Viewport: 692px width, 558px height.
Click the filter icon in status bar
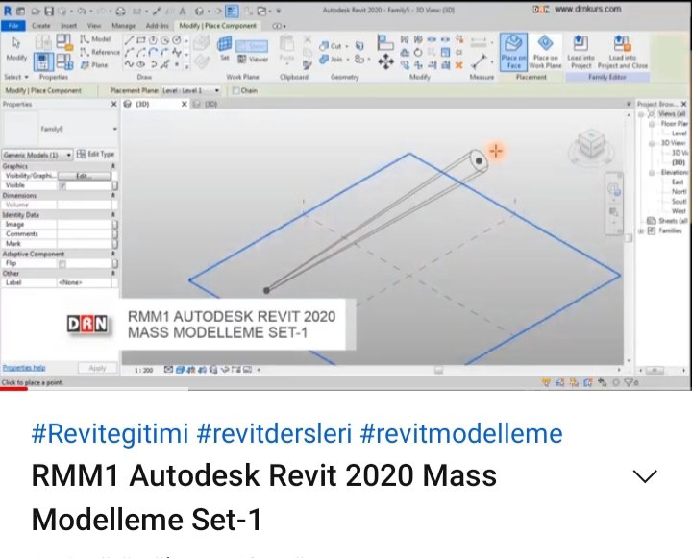pyautogui.click(x=630, y=382)
